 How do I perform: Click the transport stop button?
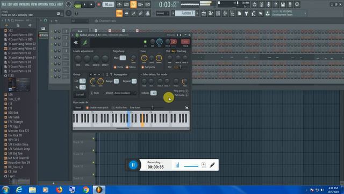(91, 4)
